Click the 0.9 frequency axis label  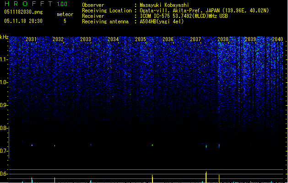pos(4,105)
